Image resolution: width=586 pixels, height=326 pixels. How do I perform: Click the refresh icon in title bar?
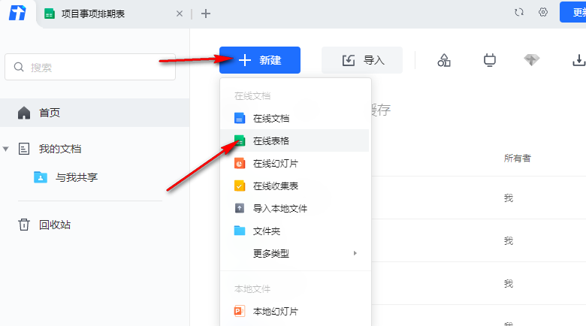pos(518,12)
